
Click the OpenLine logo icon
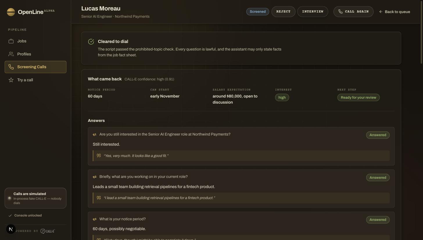(11, 12)
